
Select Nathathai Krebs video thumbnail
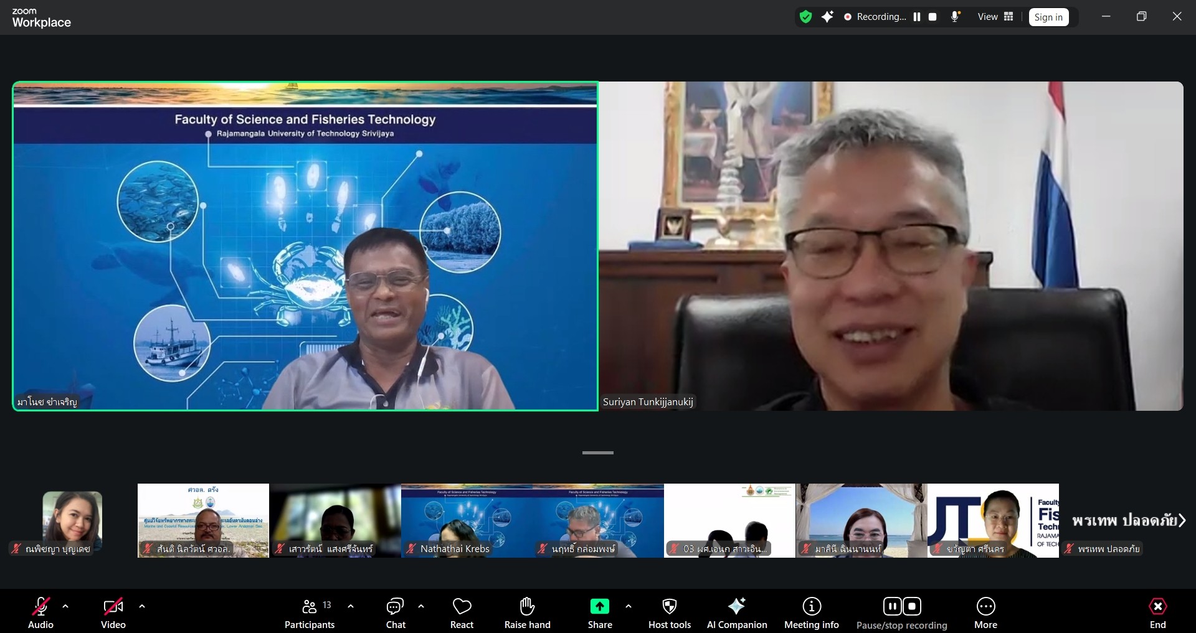point(467,520)
